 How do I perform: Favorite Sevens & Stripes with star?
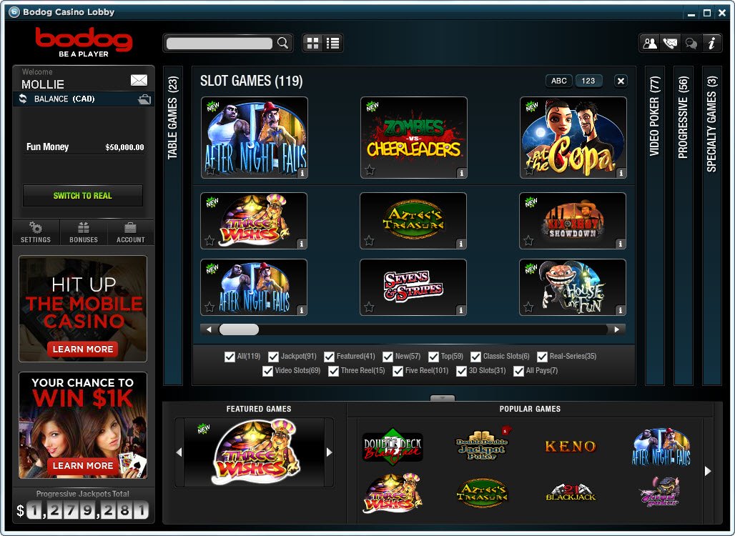[x=370, y=307]
